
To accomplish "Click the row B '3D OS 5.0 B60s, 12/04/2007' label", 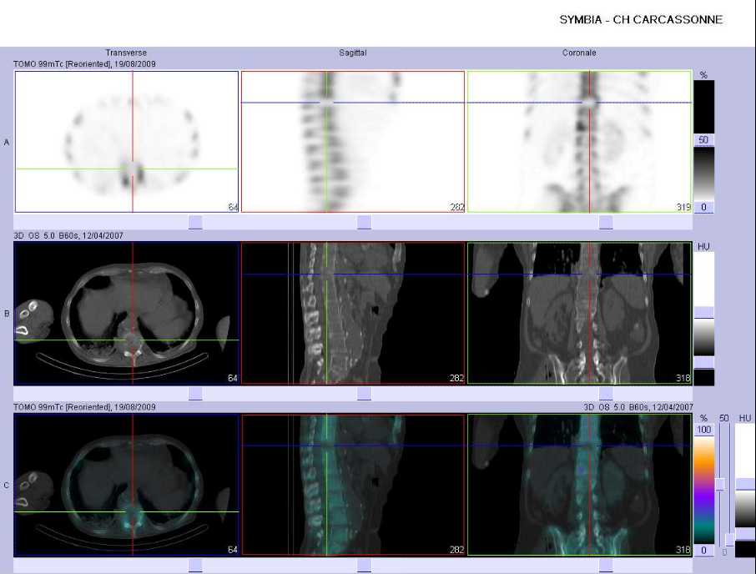I will pyautogui.click(x=68, y=235).
